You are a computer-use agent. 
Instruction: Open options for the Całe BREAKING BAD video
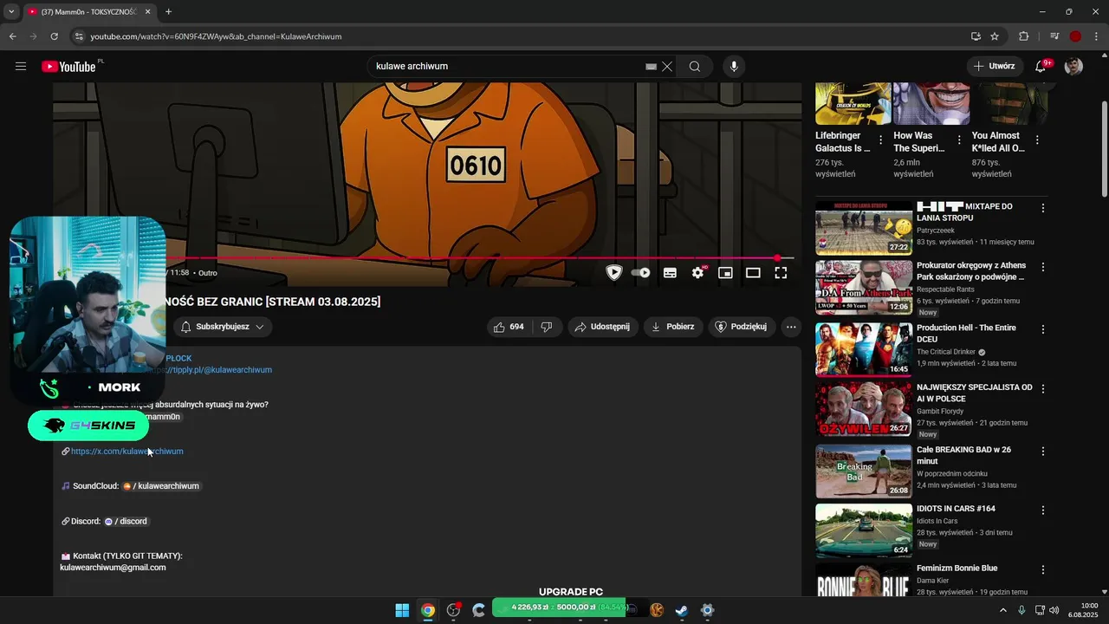(1043, 452)
